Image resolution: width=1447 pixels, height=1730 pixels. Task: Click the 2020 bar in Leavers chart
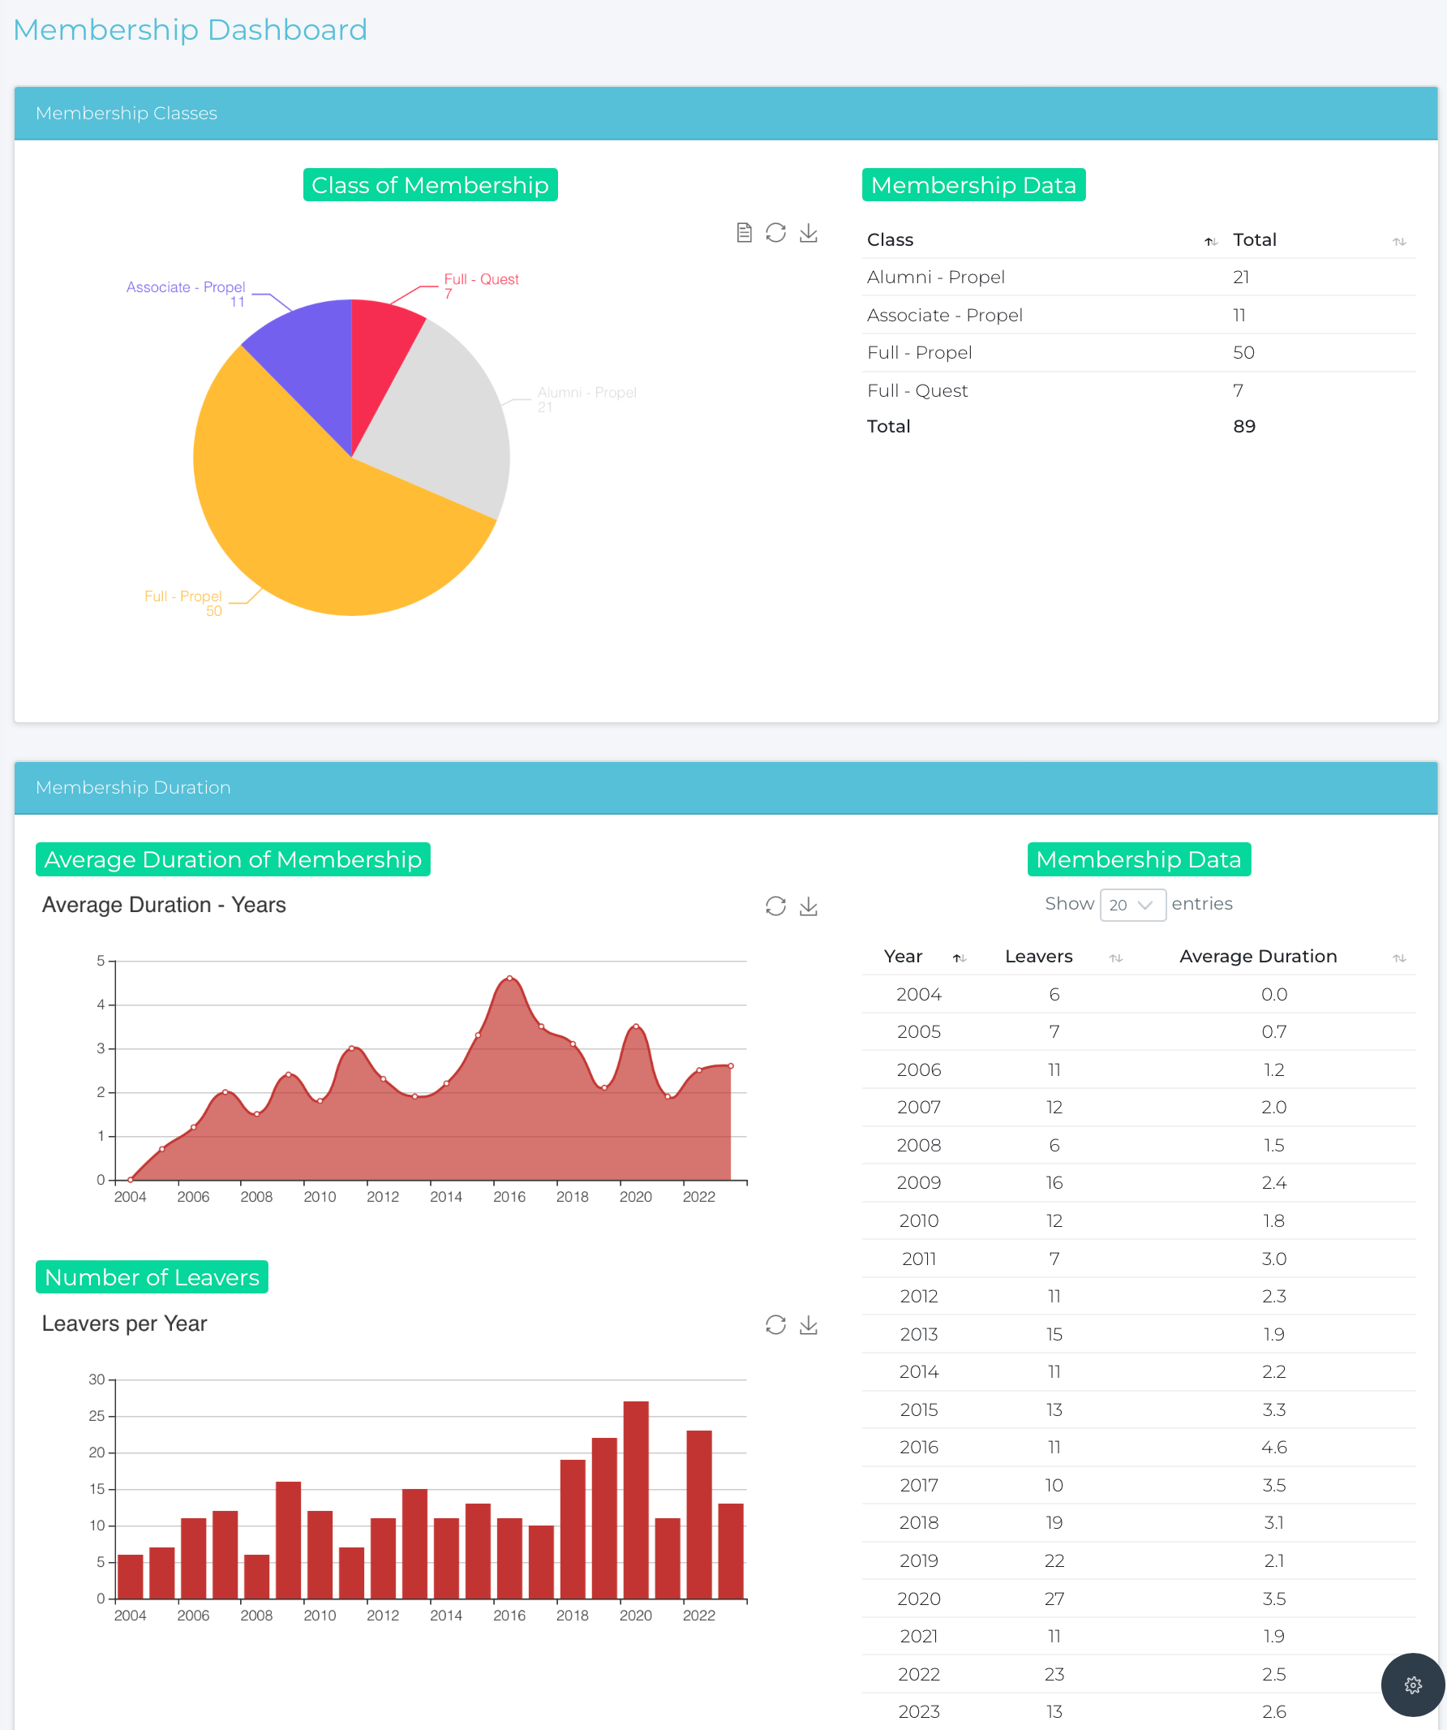[636, 1500]
